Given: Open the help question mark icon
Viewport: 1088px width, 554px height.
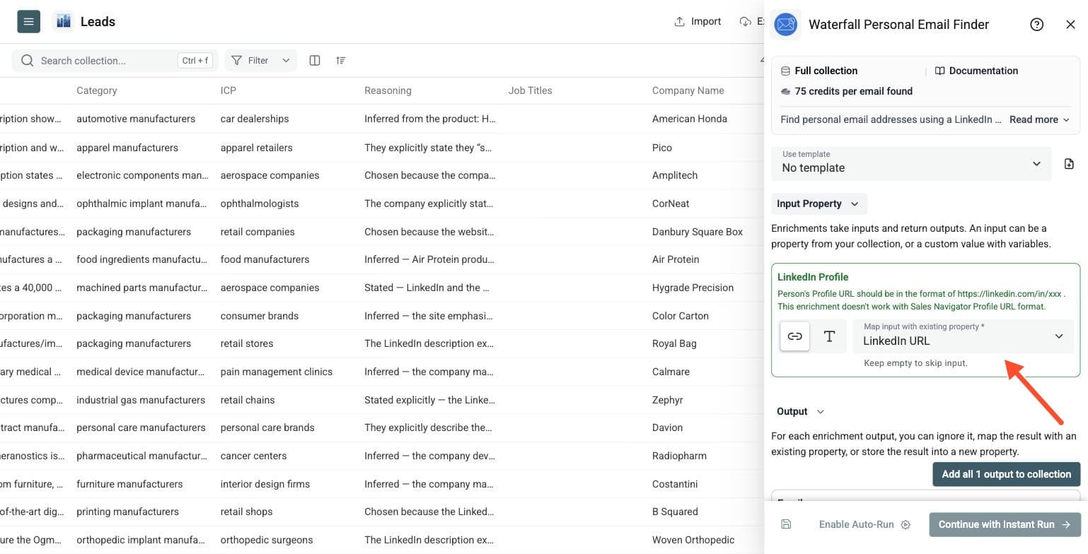Looking at the screenshot, I should 1036,25.
